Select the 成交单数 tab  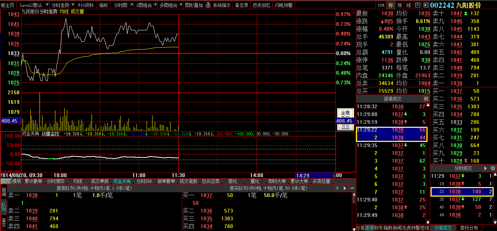click(100, 181)
